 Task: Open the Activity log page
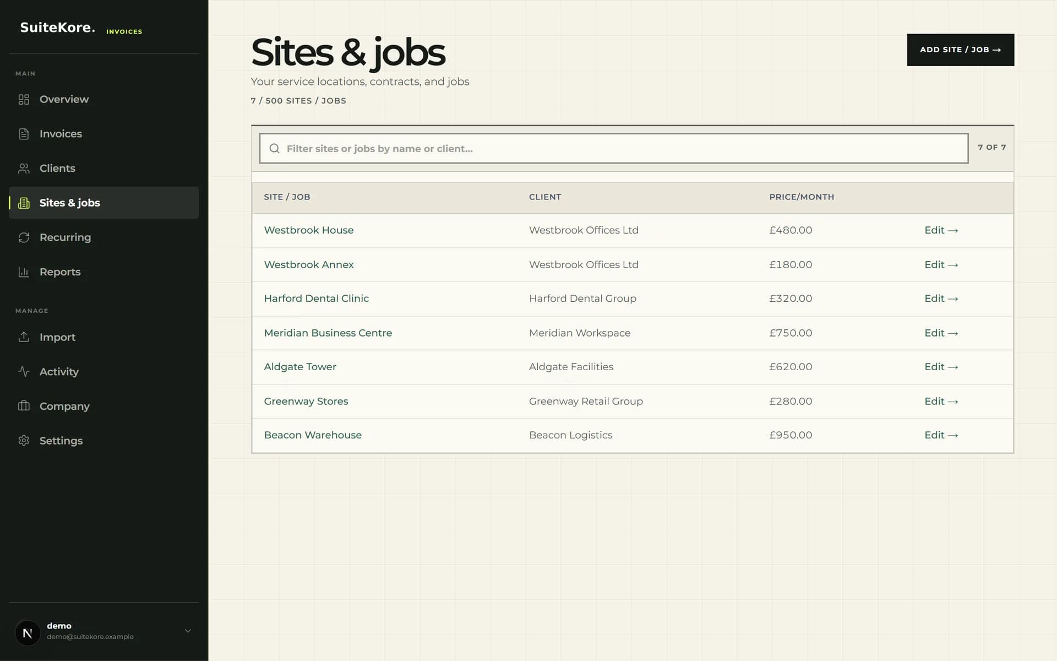pos(103,371)
